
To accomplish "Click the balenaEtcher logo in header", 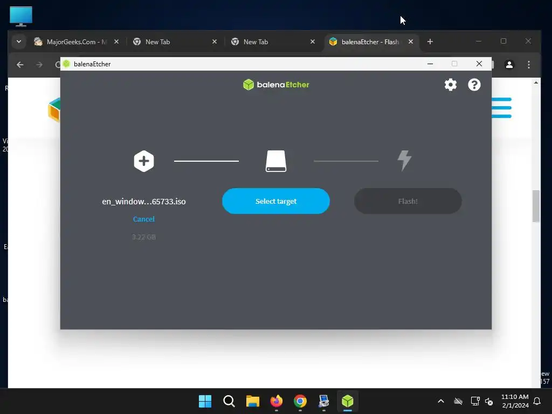I will click(276, 85).
